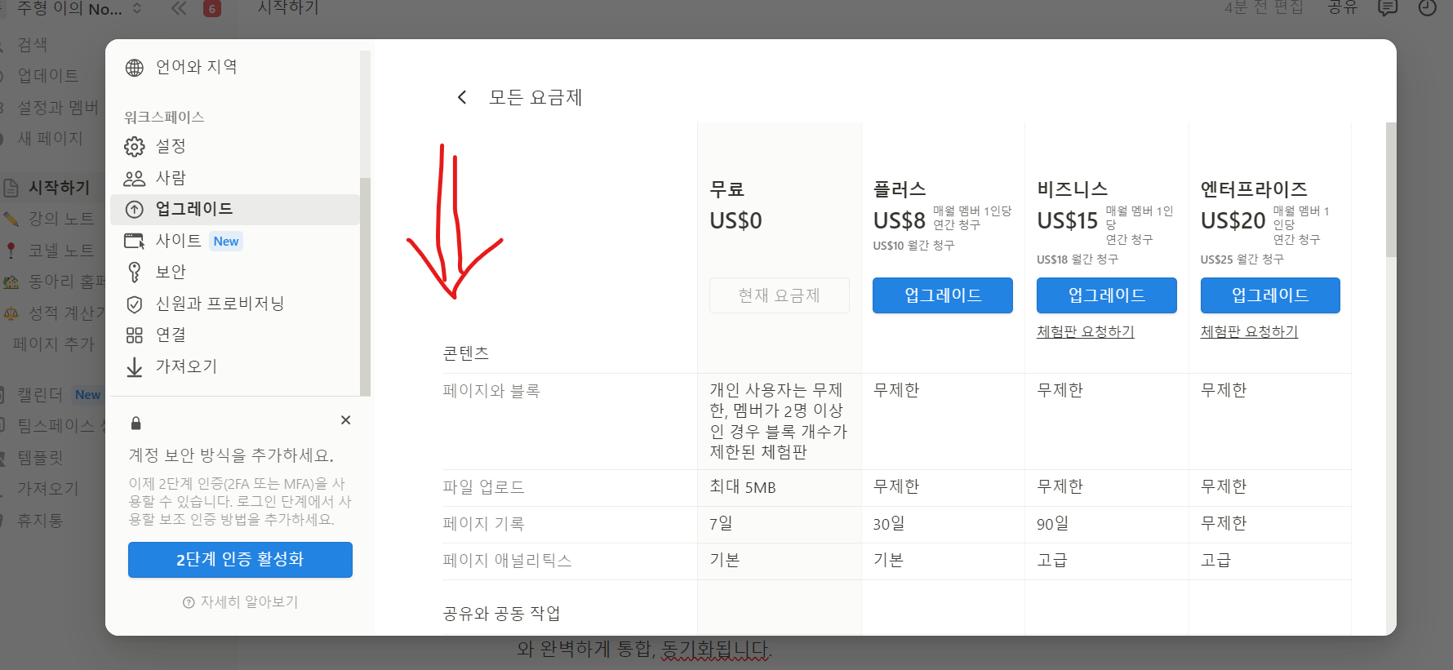The height and width of the screenshot is (670, 1453).
Task: Click 페이지 애널리틱스 row label
Action: (x=507, y=561)
